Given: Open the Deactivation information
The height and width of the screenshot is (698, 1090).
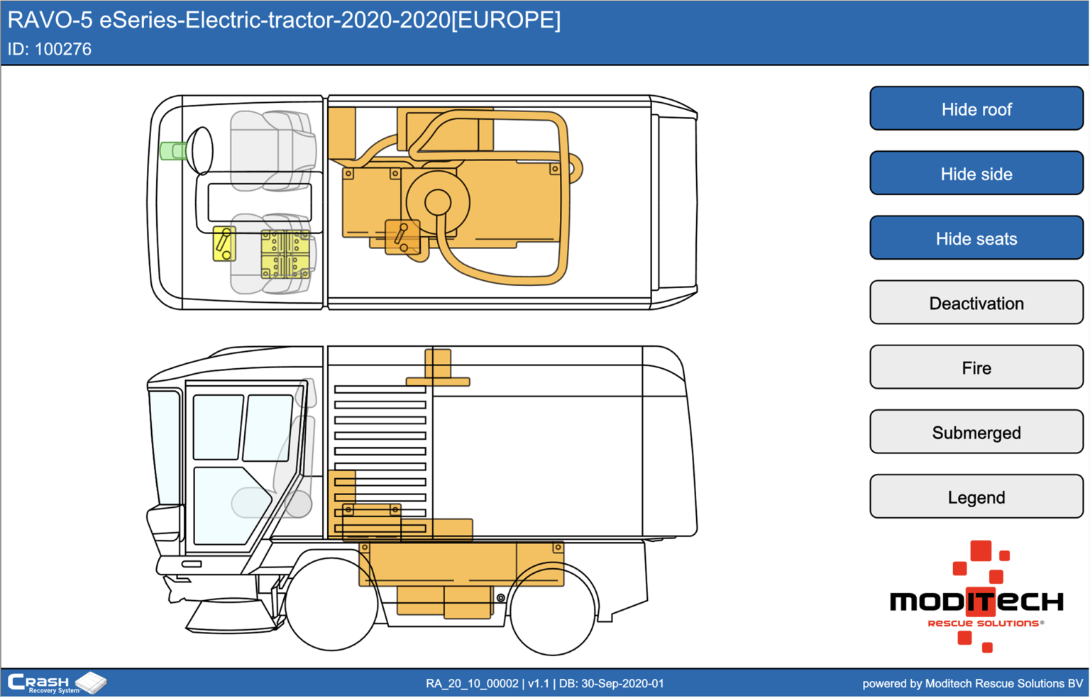Looking at the screenshot, I should pos(976,303).
